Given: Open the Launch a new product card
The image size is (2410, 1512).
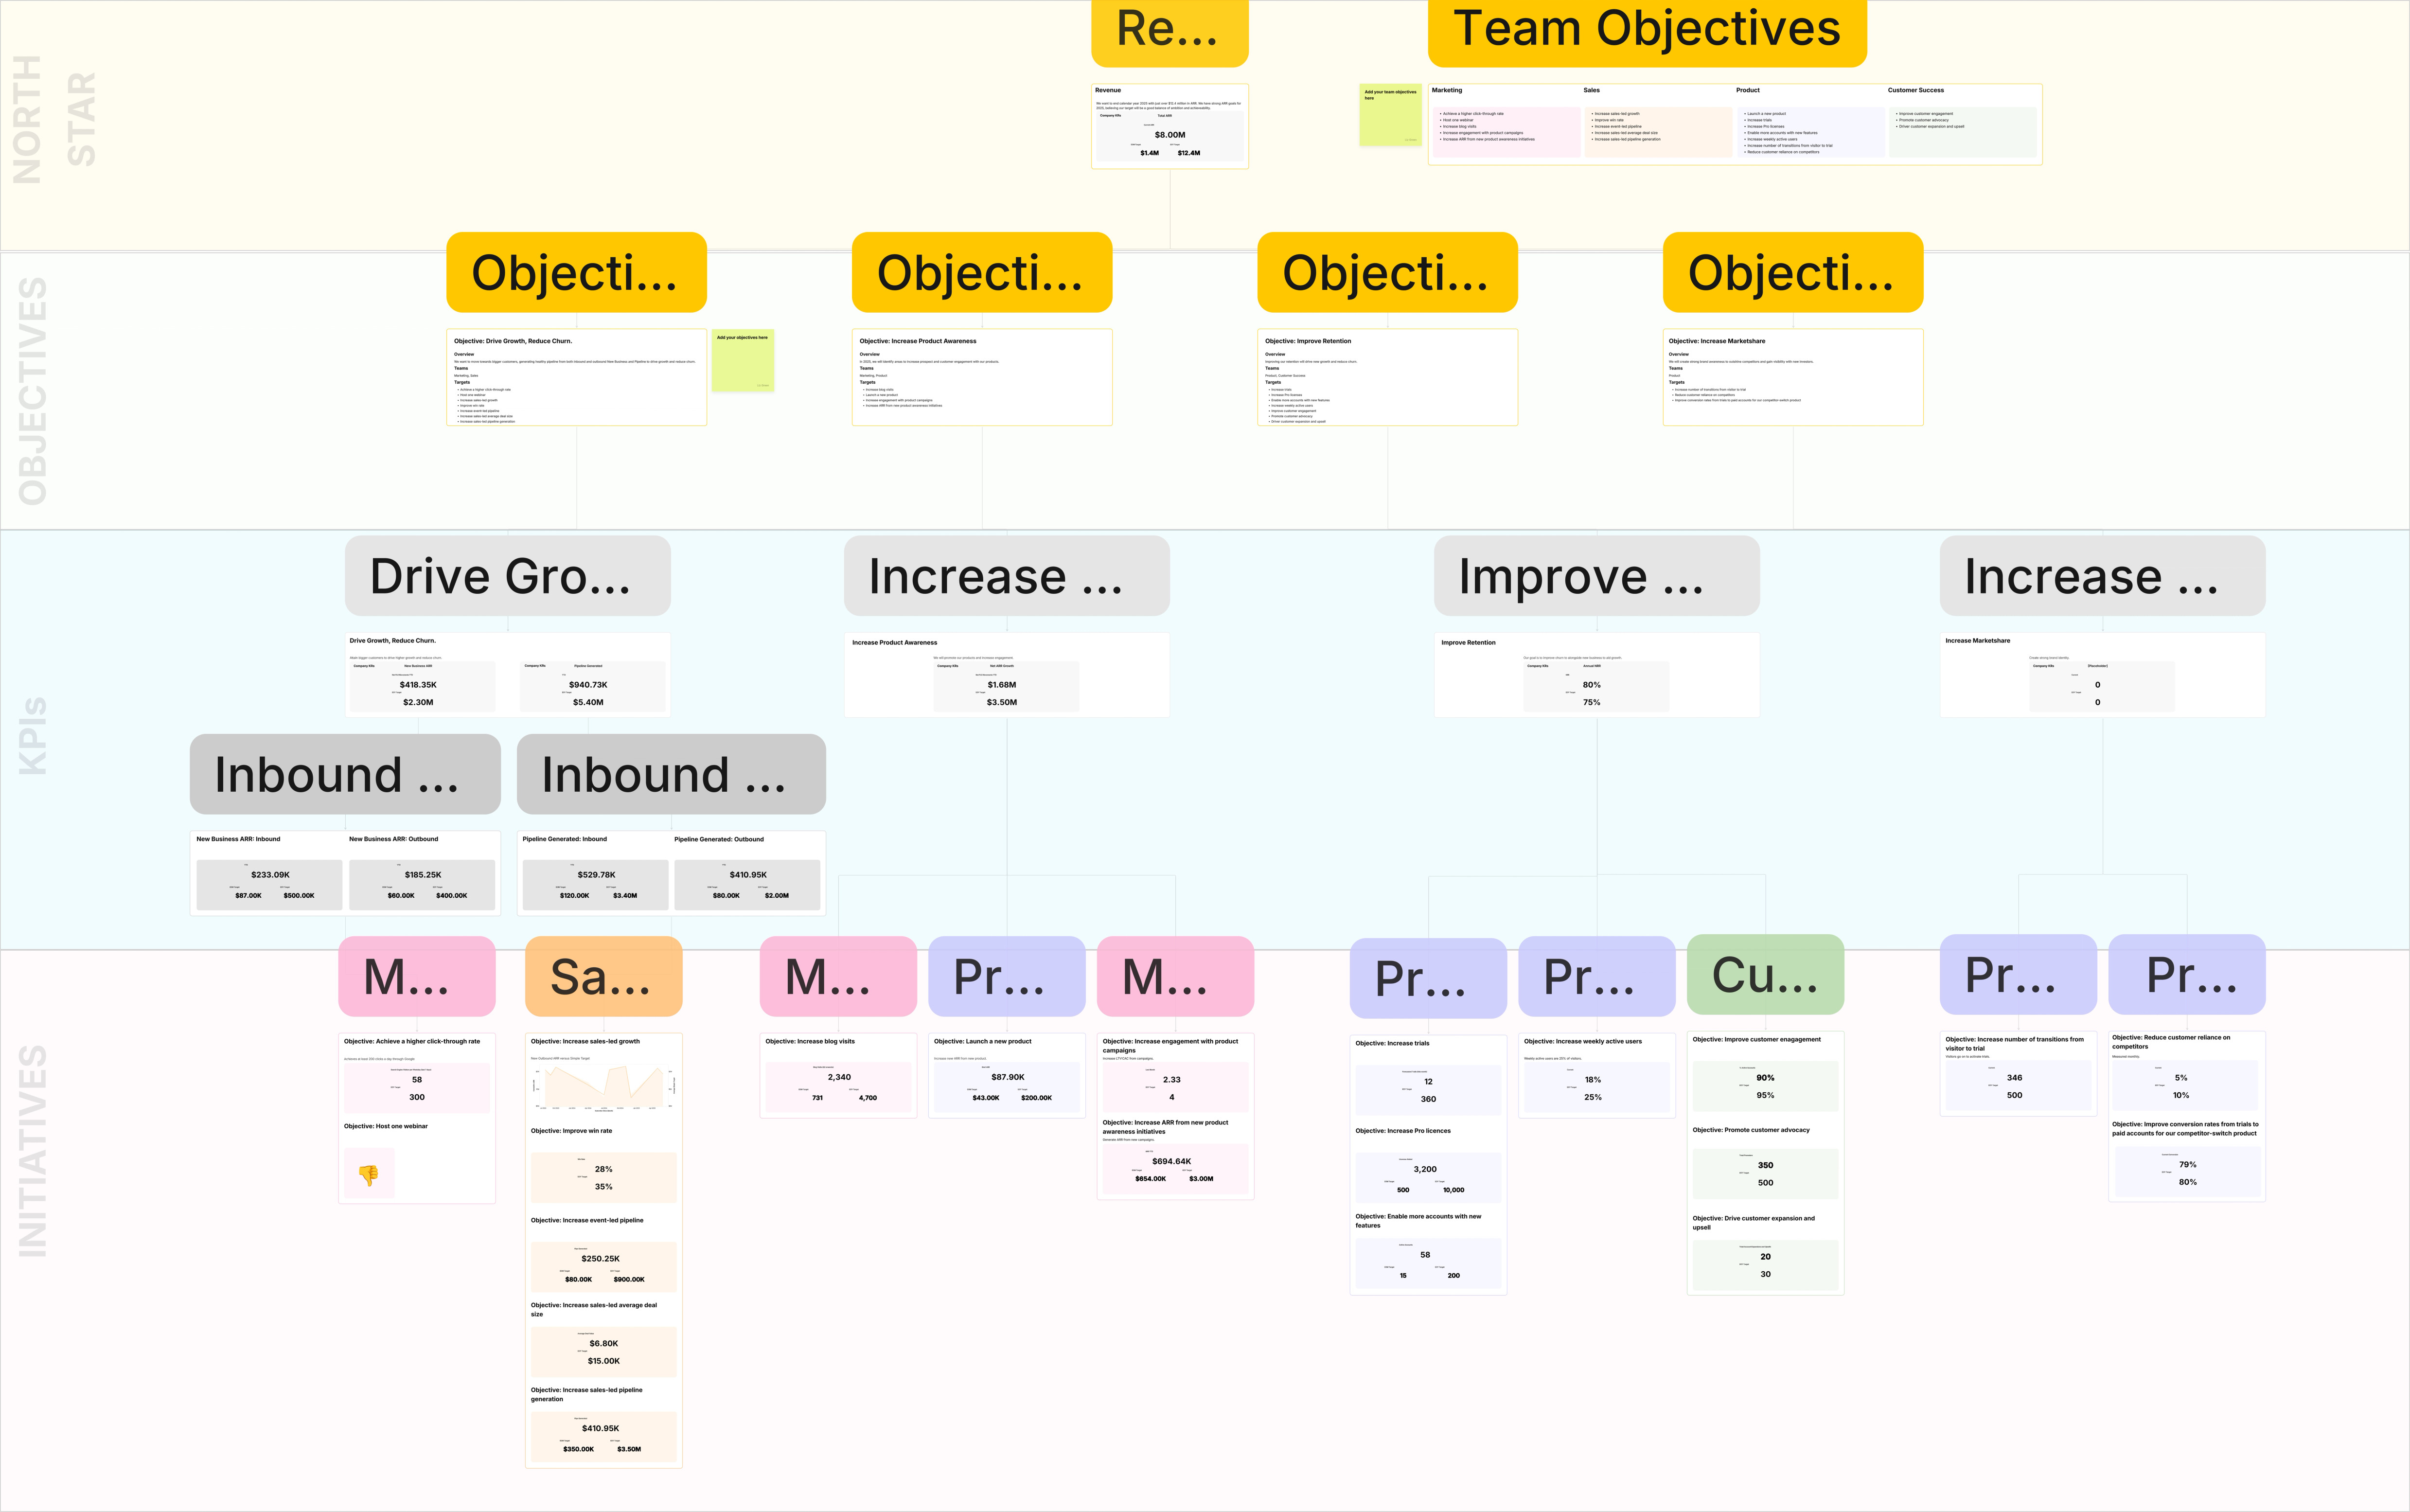Looking at the screenshot, I should pos(1007,1075).
